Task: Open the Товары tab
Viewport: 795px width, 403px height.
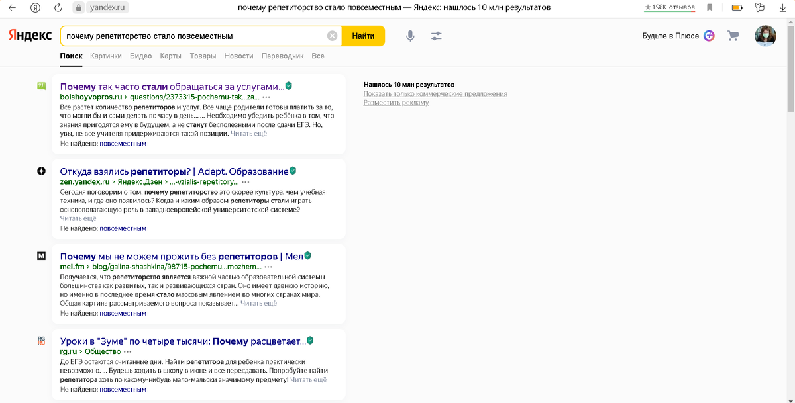Action: pyautogui.click(x=203, y=56)
